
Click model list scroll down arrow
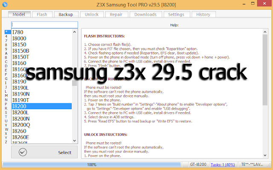click(75, 141)
